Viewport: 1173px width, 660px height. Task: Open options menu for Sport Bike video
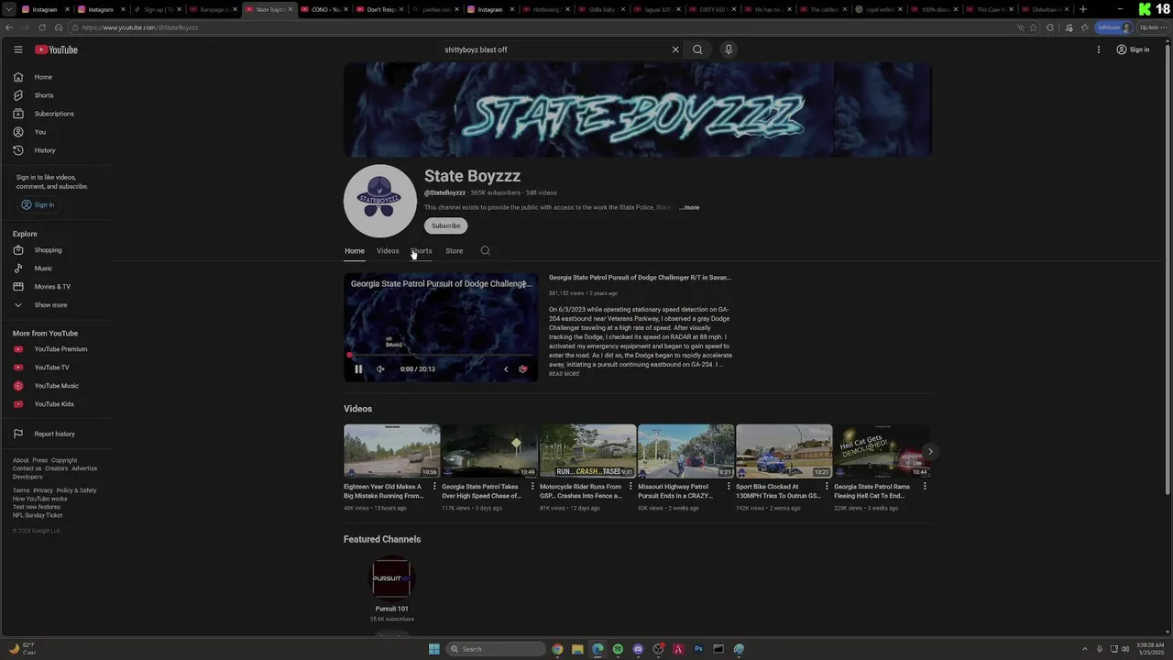pos(827,487)
